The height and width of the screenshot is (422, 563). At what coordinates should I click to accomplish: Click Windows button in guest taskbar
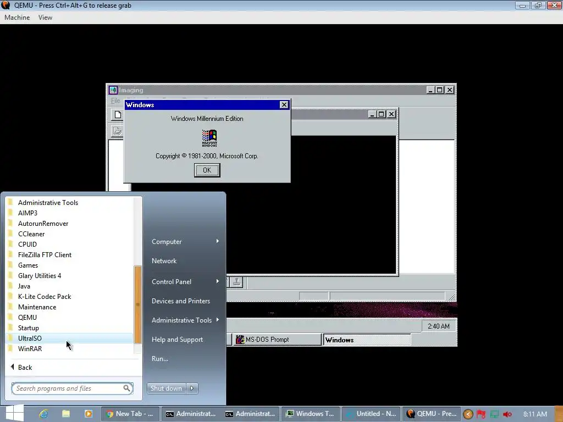pyautogui.click(x=367, y=340)
